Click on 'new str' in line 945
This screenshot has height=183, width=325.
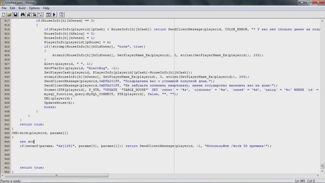(27, 142)
